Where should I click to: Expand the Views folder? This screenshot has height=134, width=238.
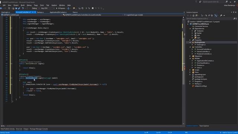click(x=190, y=72)
